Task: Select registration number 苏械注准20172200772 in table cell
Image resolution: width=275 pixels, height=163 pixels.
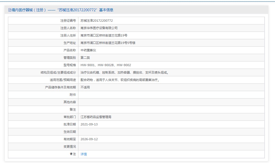Action: click(97, 21)
